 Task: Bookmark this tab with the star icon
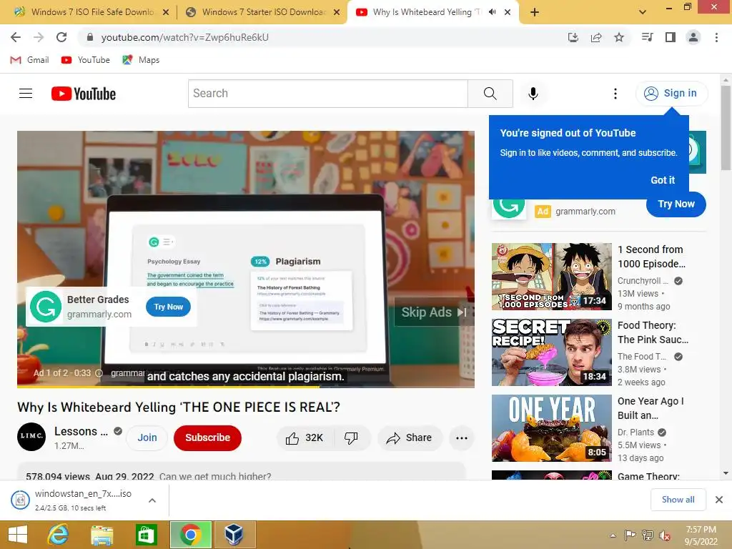point(619,37)
